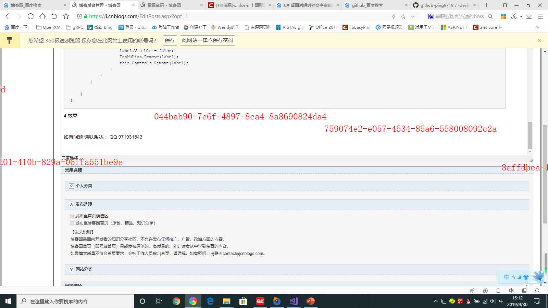Open QQ penguin in system tray
This screenshot has height=308, width=548.
pyautogui.click(x=468, y=301)
